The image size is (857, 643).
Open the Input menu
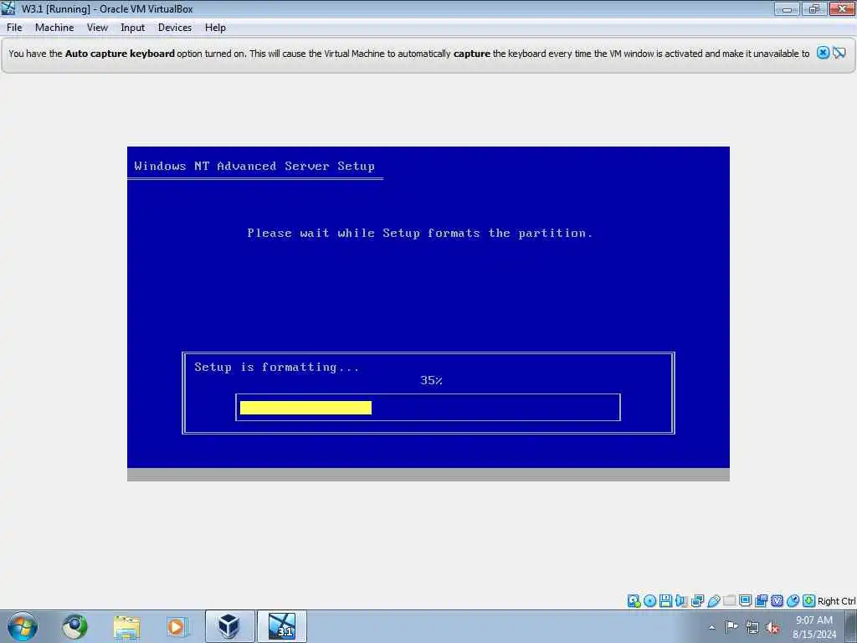tap(132, 28)
